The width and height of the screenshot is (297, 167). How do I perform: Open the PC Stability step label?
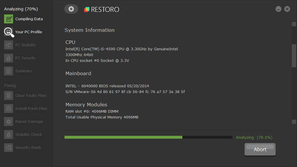[26, 45]
